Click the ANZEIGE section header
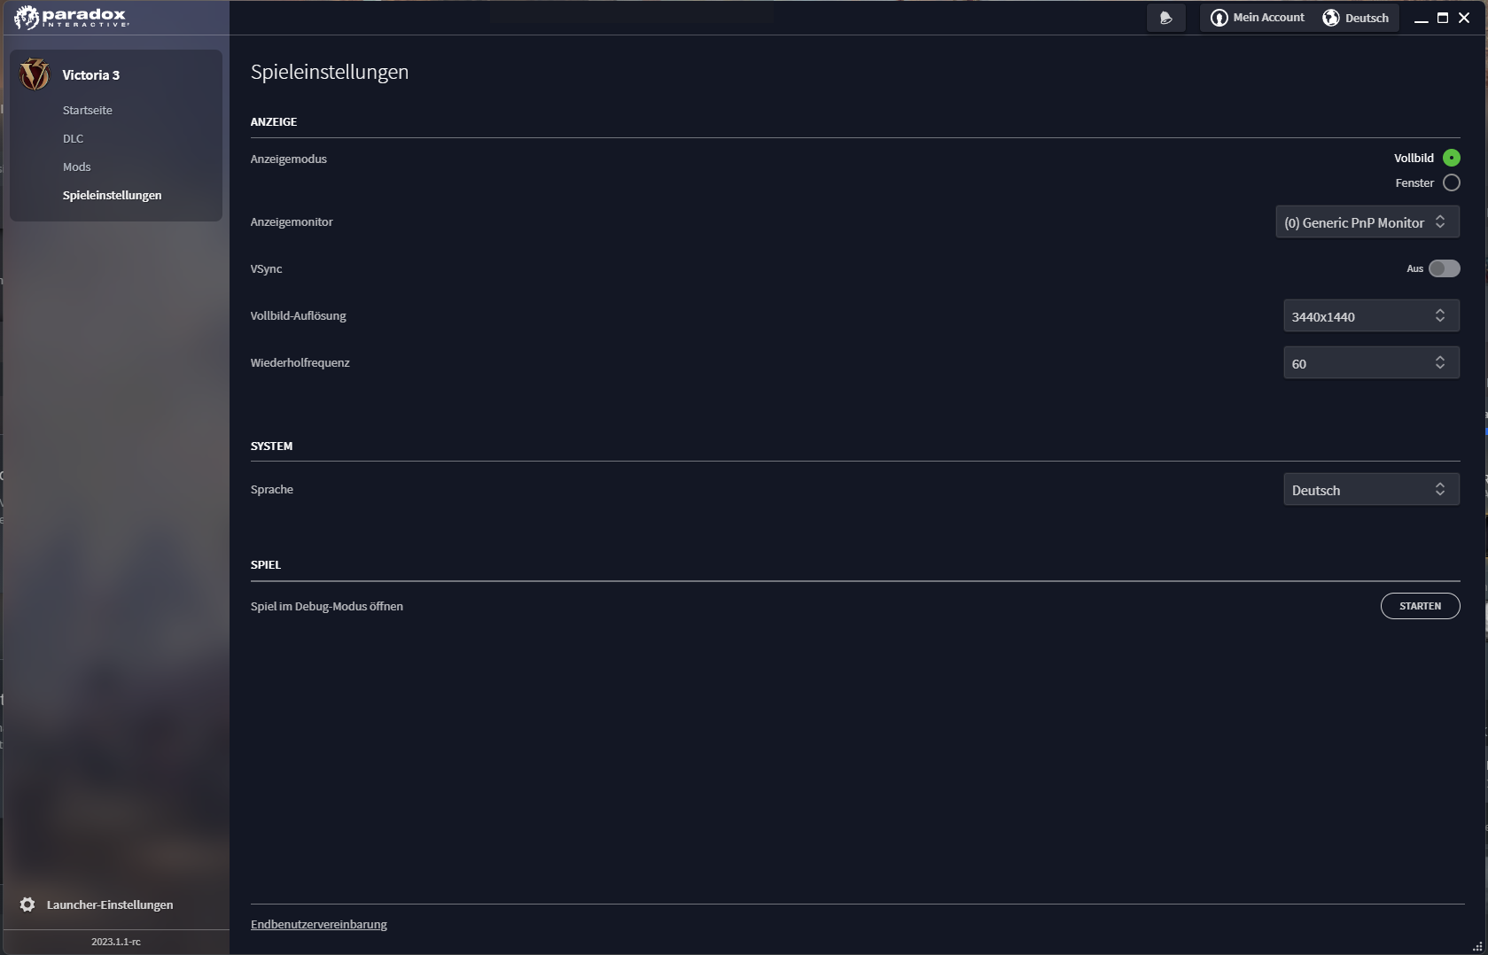The width and height of the screenshot is (1488, 955). pyautogui.click(x=274, y=121)
